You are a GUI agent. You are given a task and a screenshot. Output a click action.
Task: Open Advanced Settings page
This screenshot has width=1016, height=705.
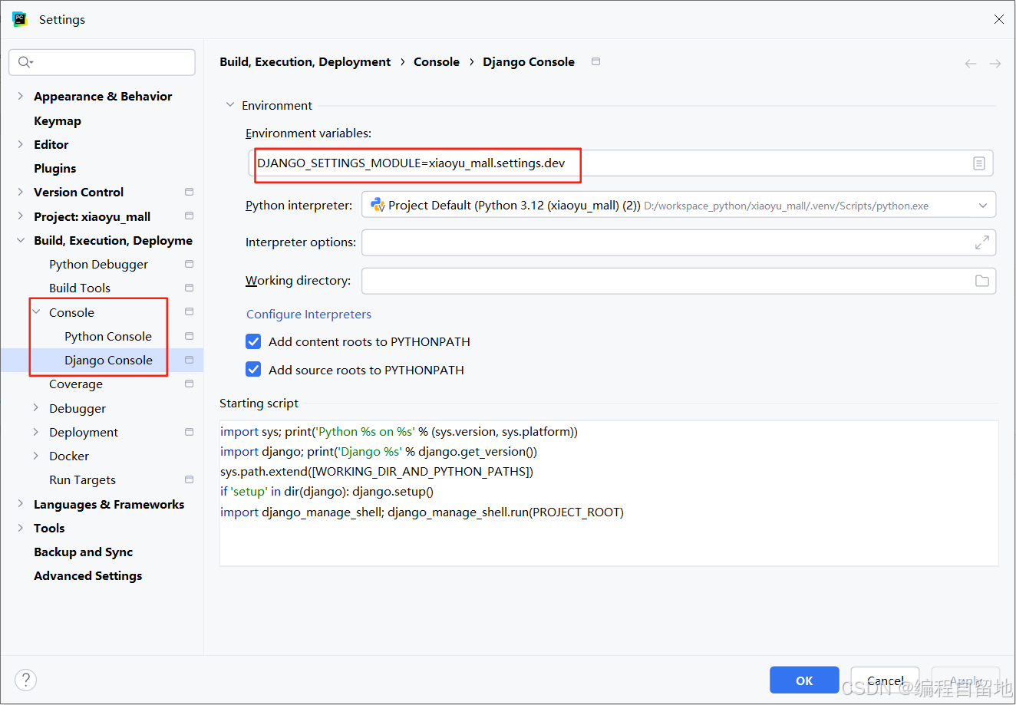coord(87,575)
